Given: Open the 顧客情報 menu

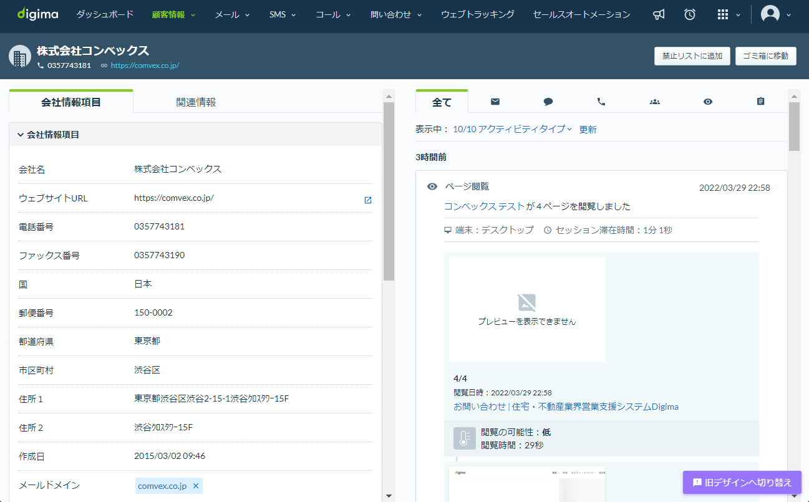Looking at the screenshot, I should [173, 14].
